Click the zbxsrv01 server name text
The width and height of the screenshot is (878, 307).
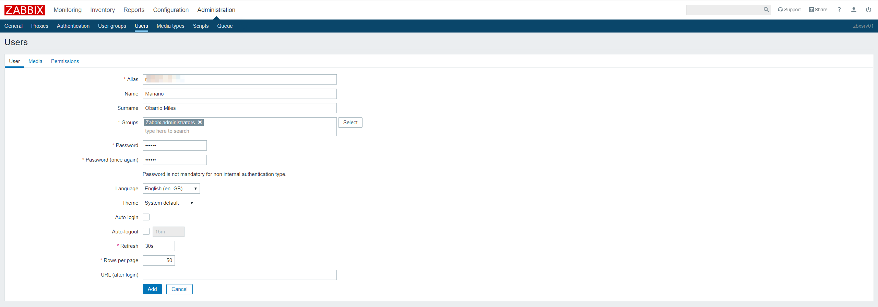coord(863,26)
